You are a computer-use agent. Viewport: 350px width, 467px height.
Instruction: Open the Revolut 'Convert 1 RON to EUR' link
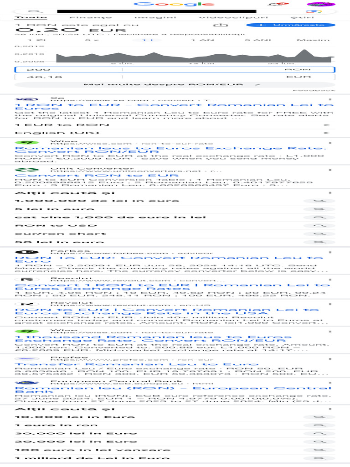coord(173,287)
